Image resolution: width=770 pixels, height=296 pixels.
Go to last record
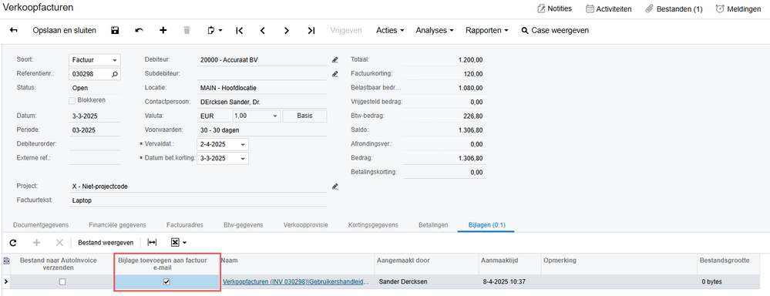[311, 30]
